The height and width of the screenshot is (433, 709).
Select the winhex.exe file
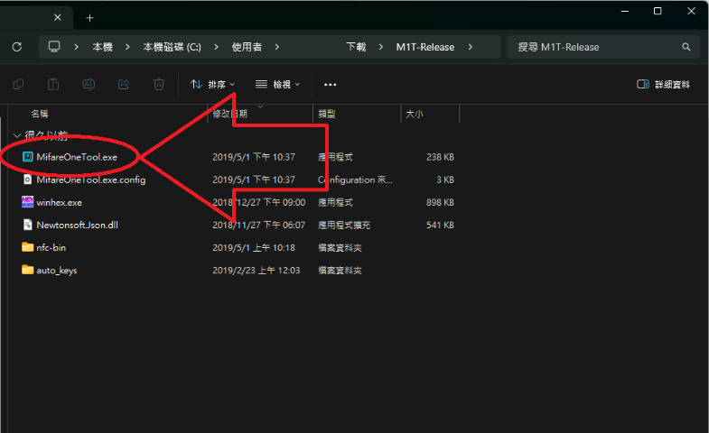click(x=60, y=202)
